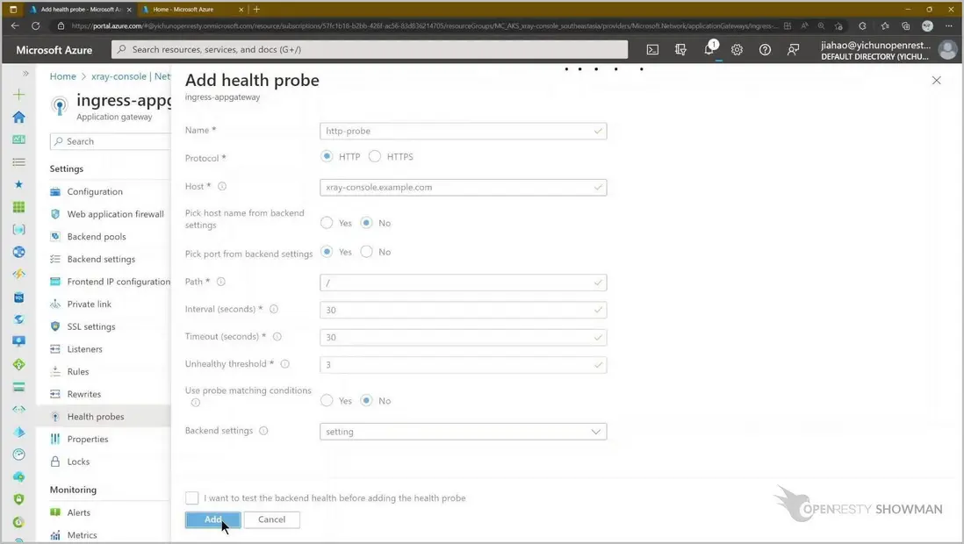Image resolution: width=964 pixels, height=544 pixels.
Task: Open the Listeners menu item
Action: tap(84, 349)
